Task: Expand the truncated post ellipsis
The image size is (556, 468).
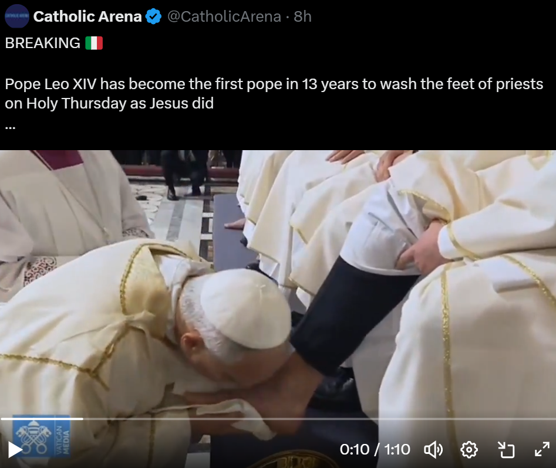Action: (11, 127)
